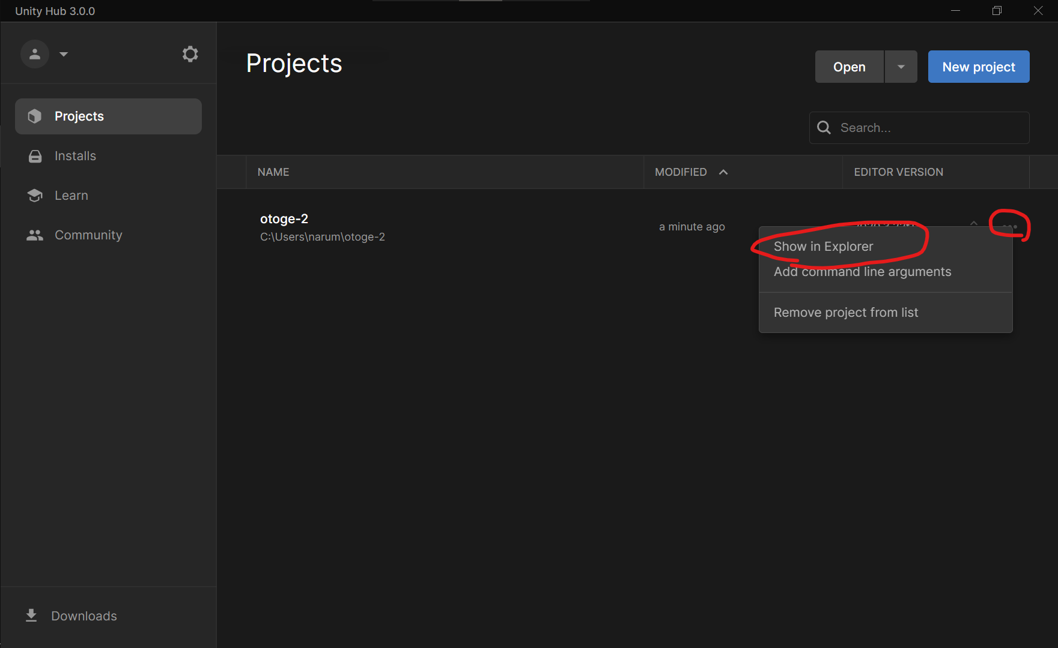Select the Community people icon

(34, 235)
